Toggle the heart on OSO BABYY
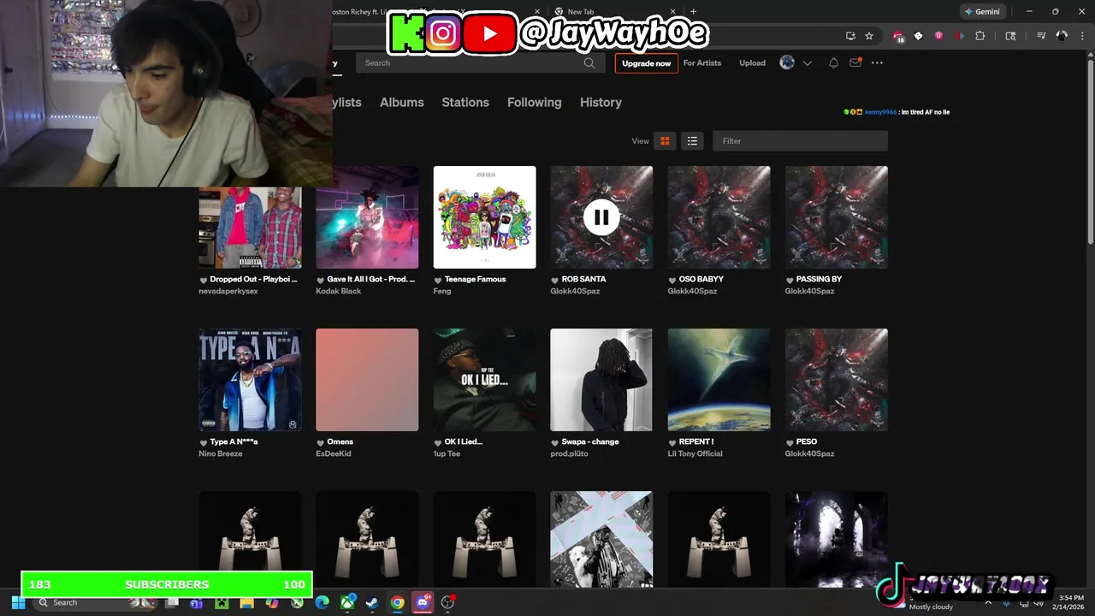The image size is (1095, 616). click(672, 280)
